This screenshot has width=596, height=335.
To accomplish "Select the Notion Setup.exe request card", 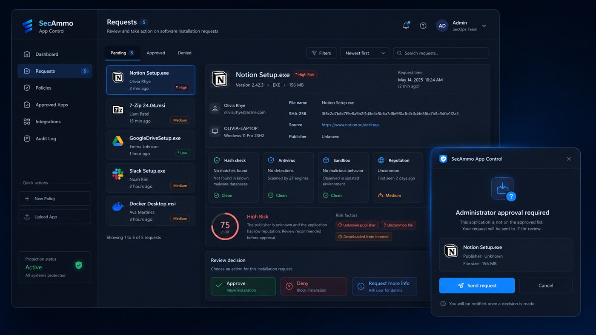I will click(x=151, y=80).
